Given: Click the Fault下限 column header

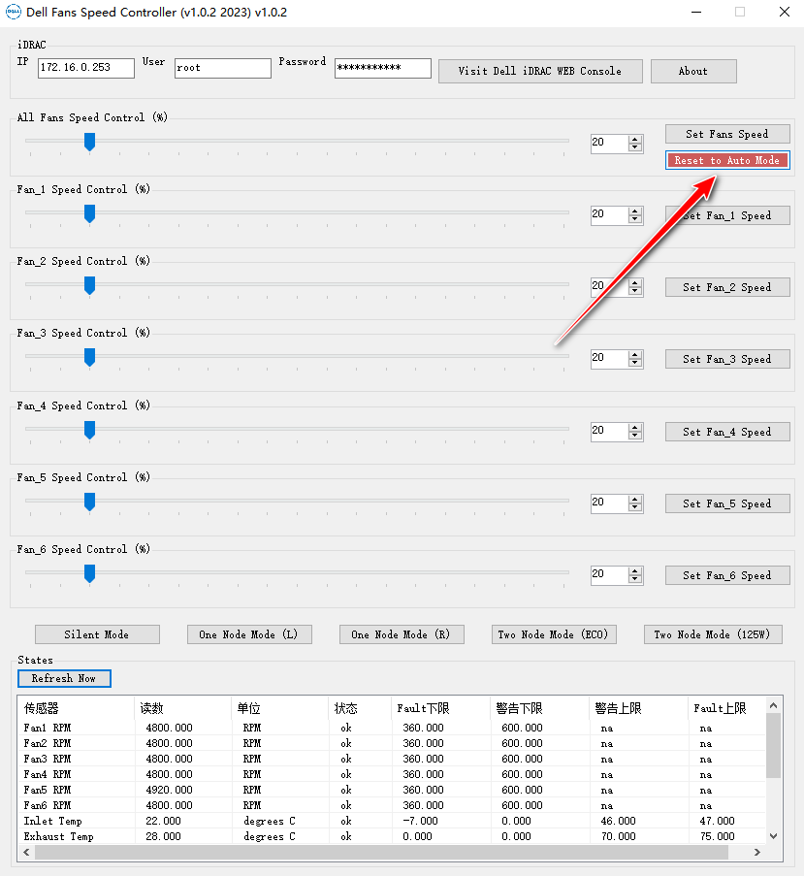Looking at the screenshot, I should coord(441,708).
